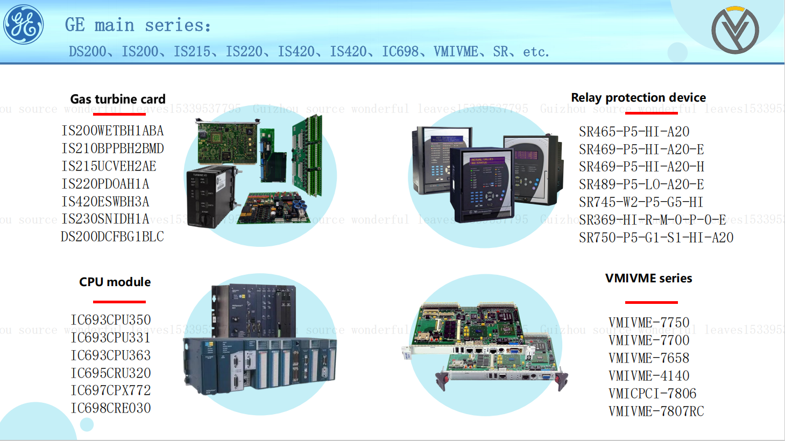Click the 'Relay protection device' heading
The width and height of the screenshot is (785, 441).
(x=638, y=97)
